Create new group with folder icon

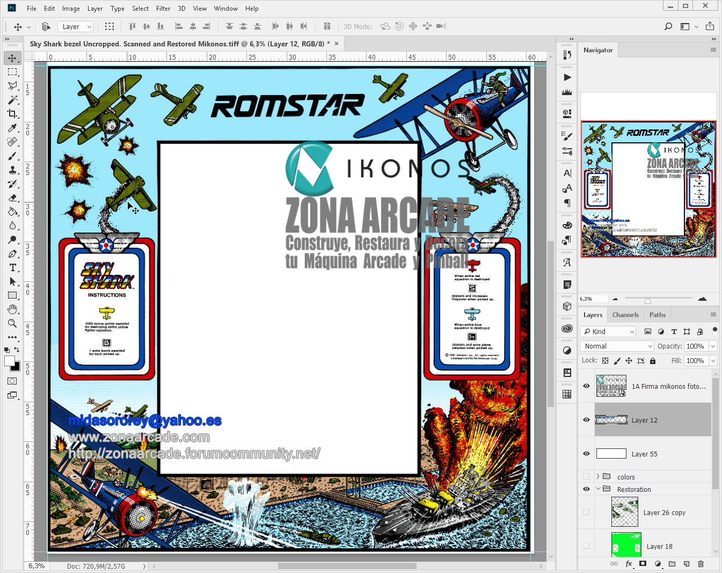[672, 564]
